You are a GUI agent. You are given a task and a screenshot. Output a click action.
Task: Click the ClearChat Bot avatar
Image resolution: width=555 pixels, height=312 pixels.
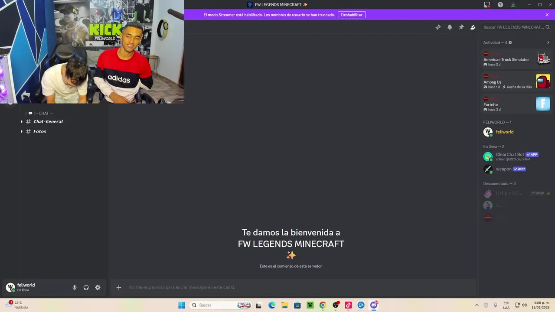click(488, 156)
